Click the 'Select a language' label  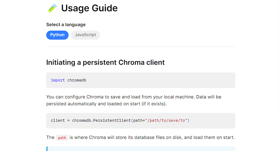click(x=66, y=24)
